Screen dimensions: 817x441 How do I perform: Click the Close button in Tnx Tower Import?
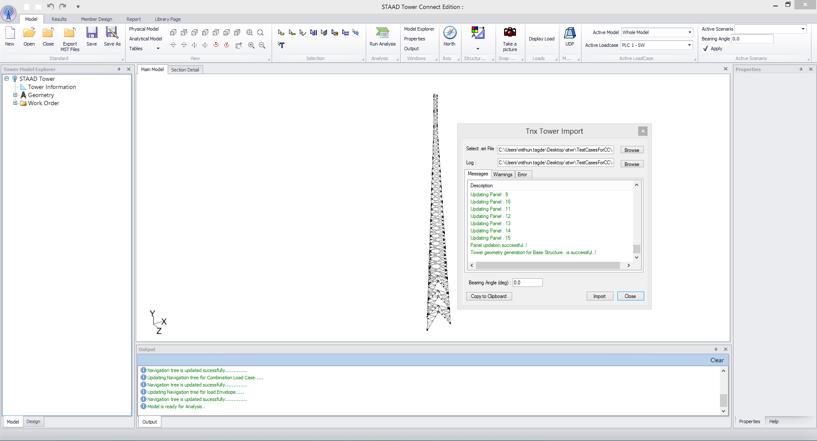[x=630, y=296]
